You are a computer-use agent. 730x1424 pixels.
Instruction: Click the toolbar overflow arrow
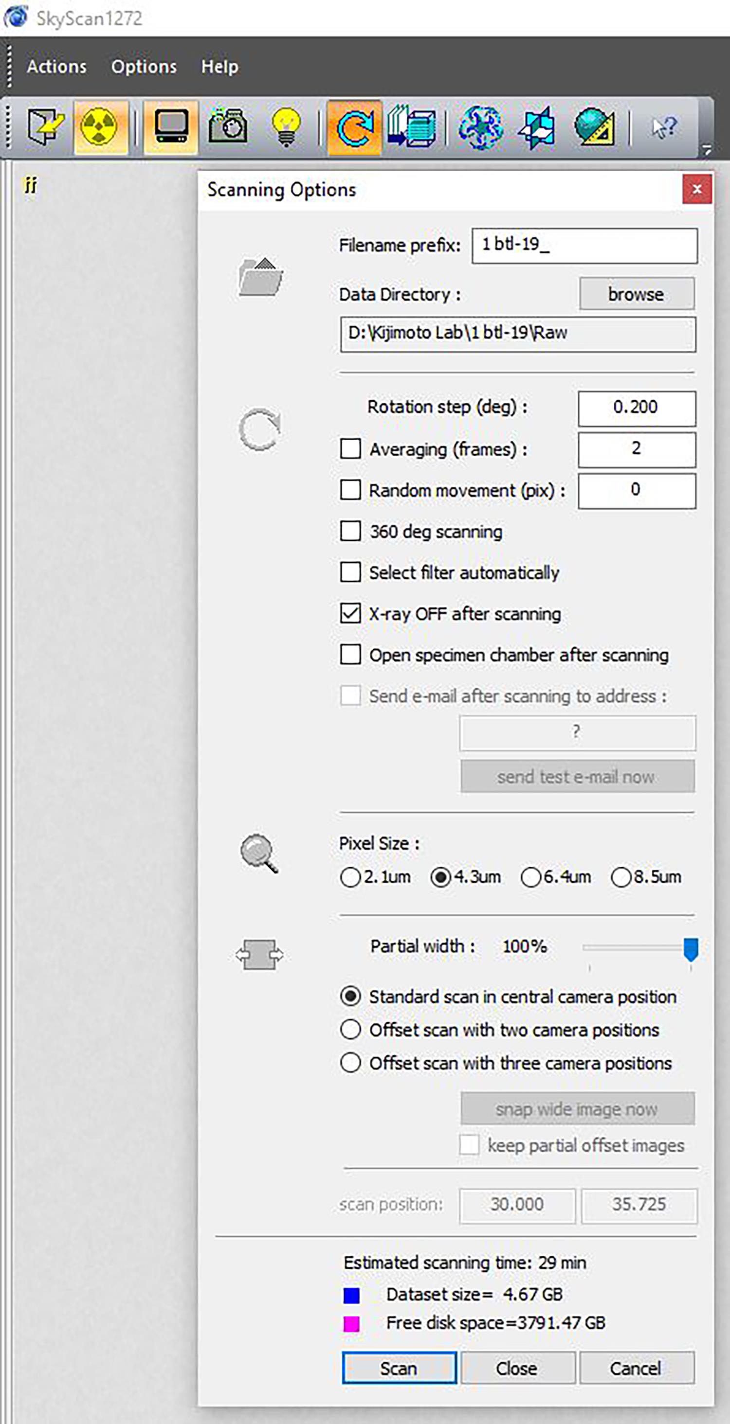(x=707, y=149)
